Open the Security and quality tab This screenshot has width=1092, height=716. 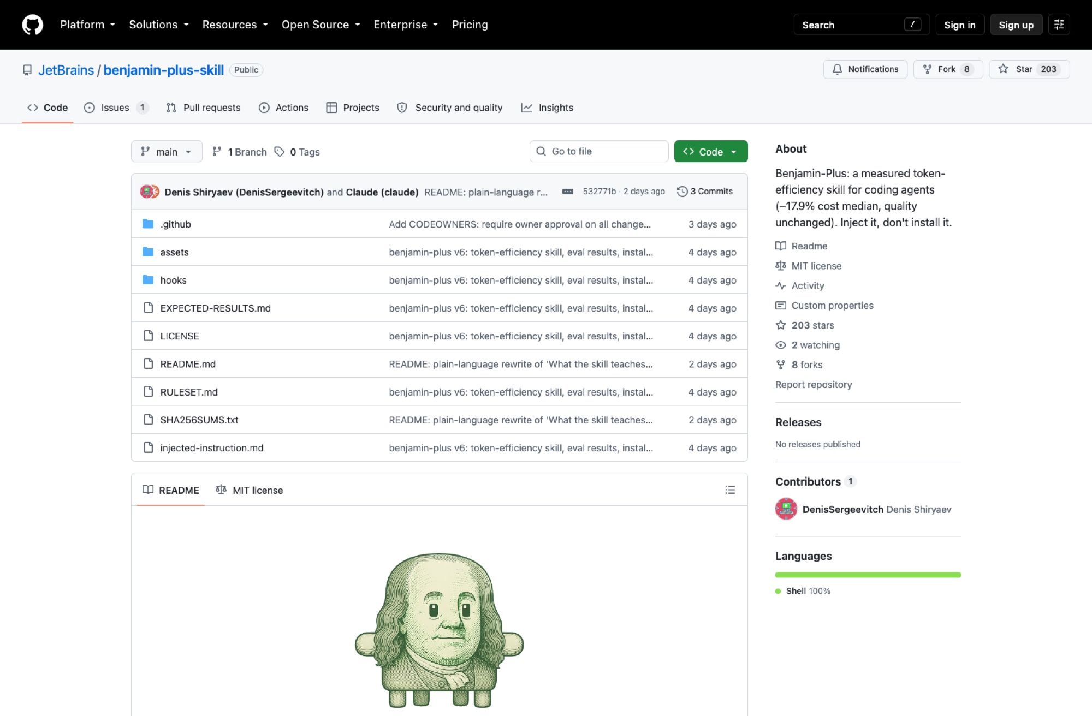[449, 108]
